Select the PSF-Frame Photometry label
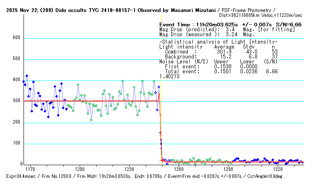 click(249, 9)
